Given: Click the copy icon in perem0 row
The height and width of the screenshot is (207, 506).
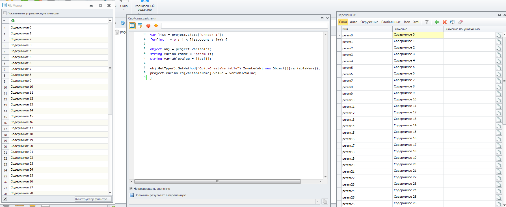Looking at the screenshot, I should pos(498,35).
